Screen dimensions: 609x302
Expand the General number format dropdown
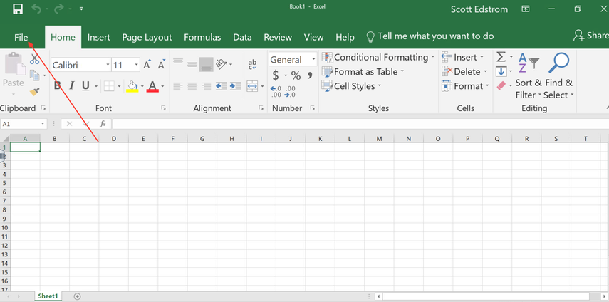tap(313, 60)
